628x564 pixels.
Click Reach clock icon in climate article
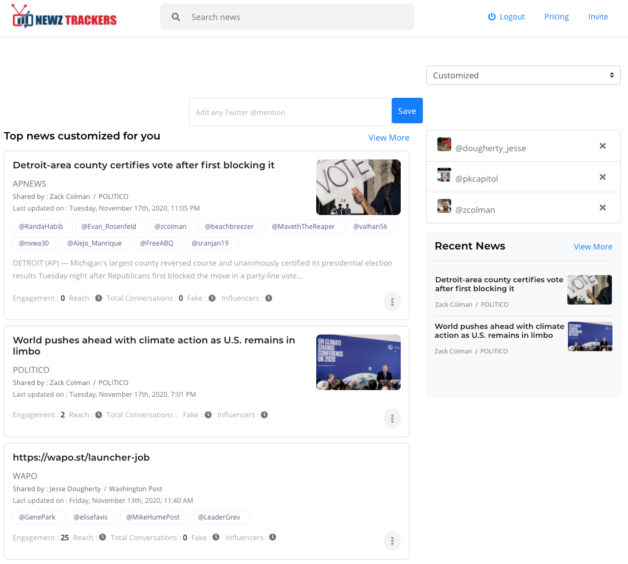click(x=98, y=415)
